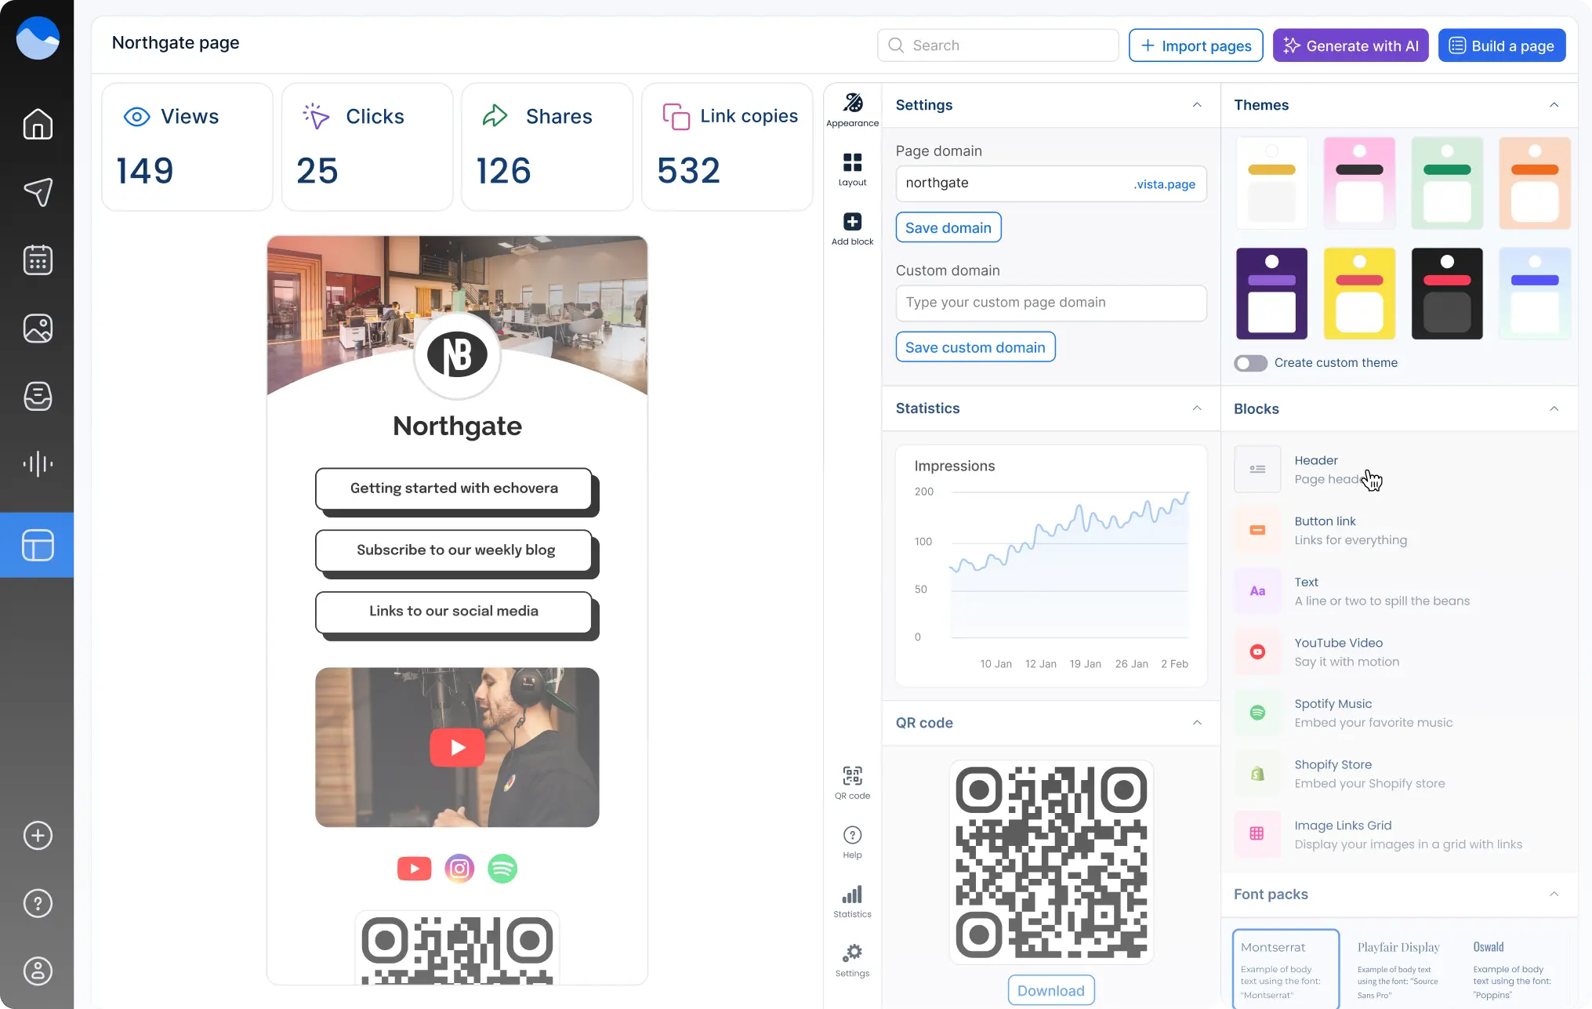Select the Spotify icon on the page preview

point(502,868)
